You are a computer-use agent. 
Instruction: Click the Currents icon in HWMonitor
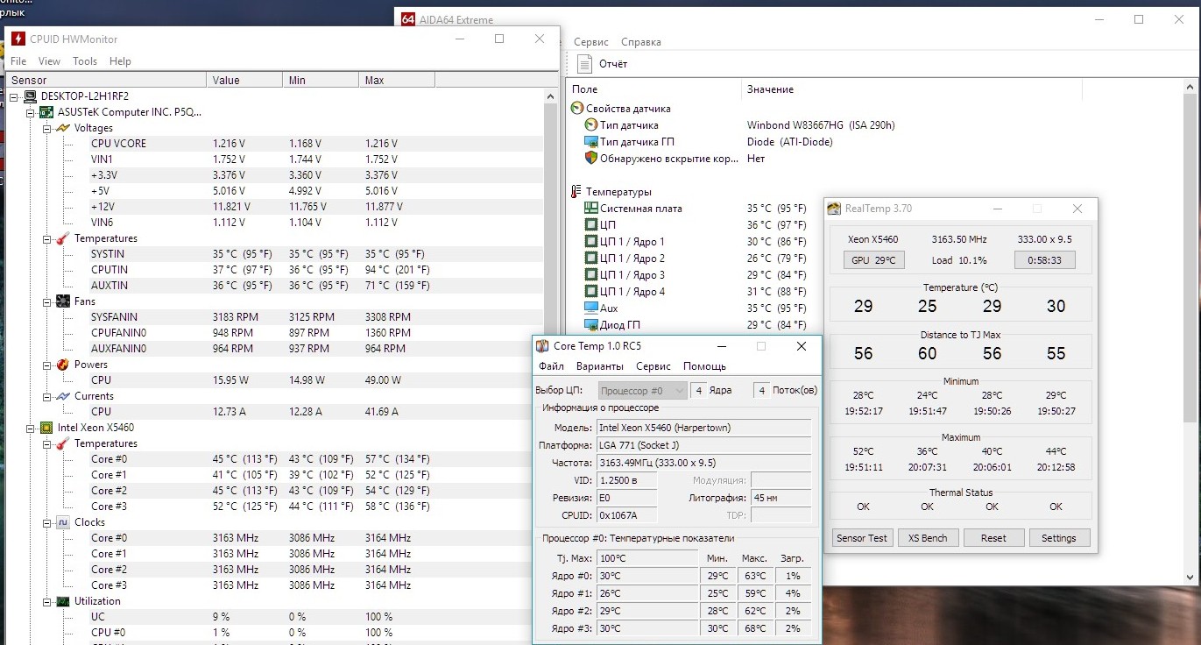[x=63, y=396]
